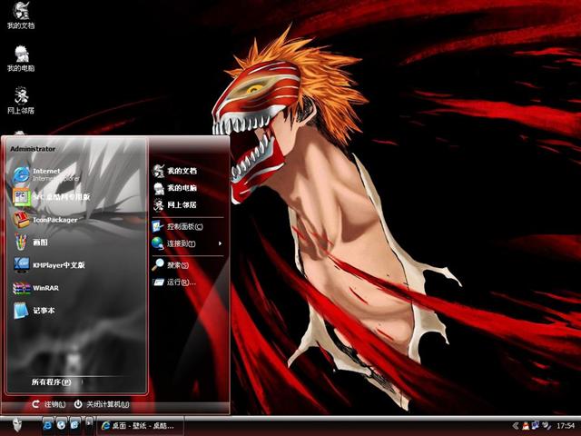Click the mask Start button on taskbar

pyautogui.click(x=16, y=425)
